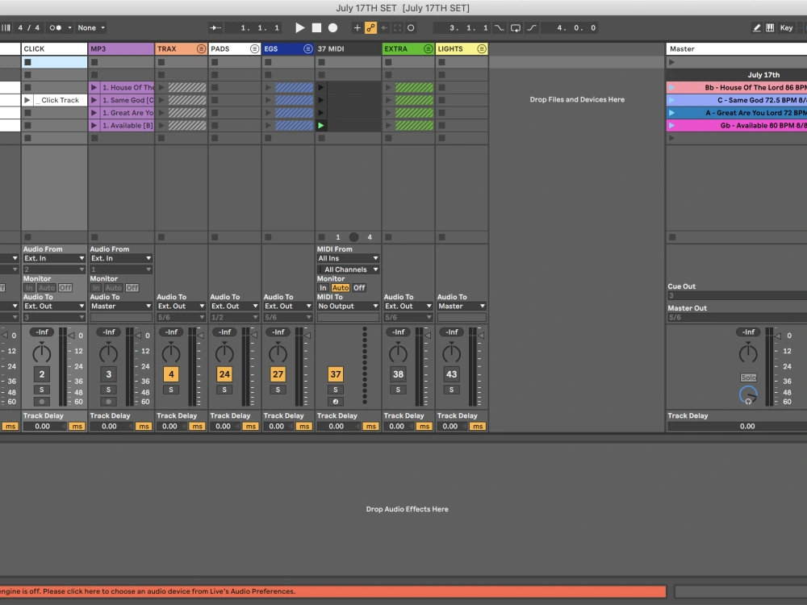Viewport: 807px width, 605px height.
Task: Launch the Gb - Available scene
Action: click(x=671, y=126)
